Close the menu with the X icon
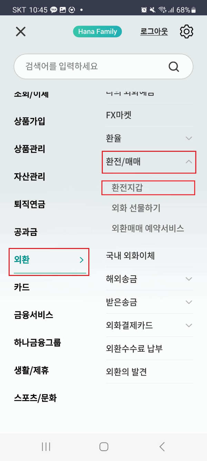This screenshot has height=461, width=207. point(20,31)
